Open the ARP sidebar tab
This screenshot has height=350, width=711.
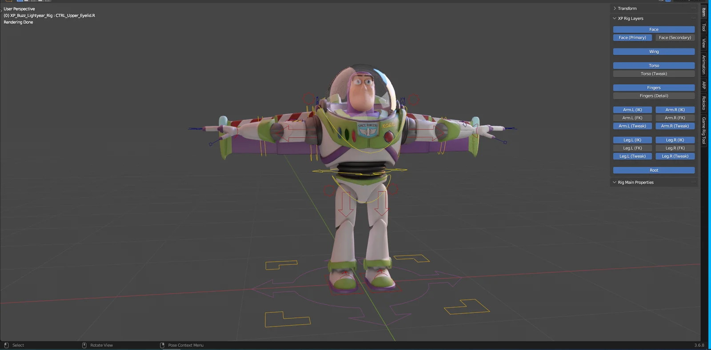[x=704, y=85]
